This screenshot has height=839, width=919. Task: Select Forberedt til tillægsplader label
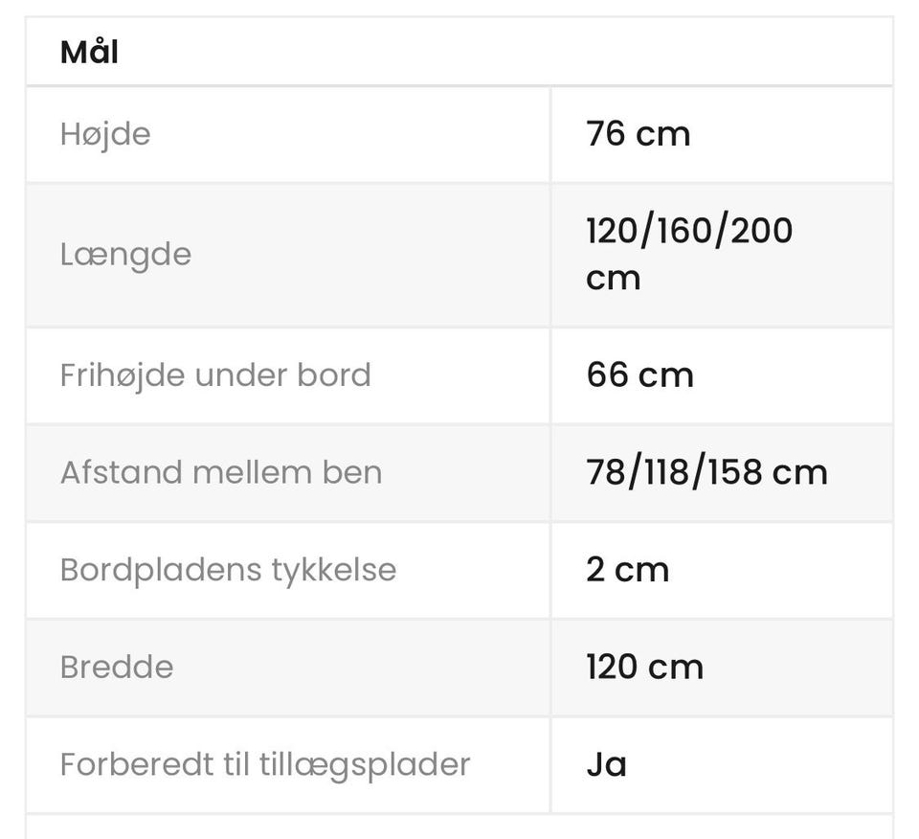[265, 765]
